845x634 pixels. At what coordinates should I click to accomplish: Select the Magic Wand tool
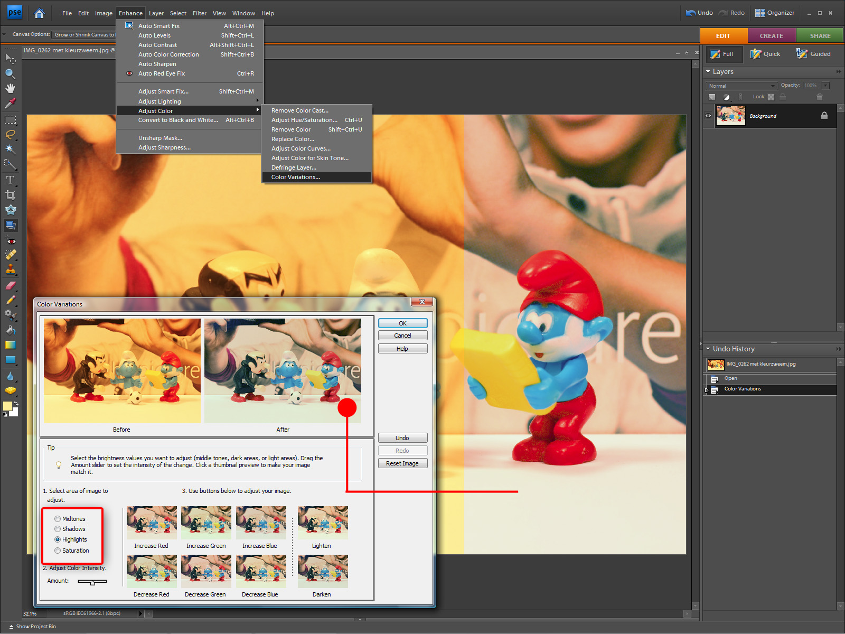pos(10,150)
